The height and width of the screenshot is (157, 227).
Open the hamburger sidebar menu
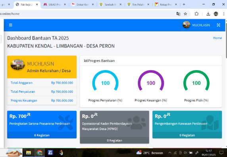tap(11, 25)
